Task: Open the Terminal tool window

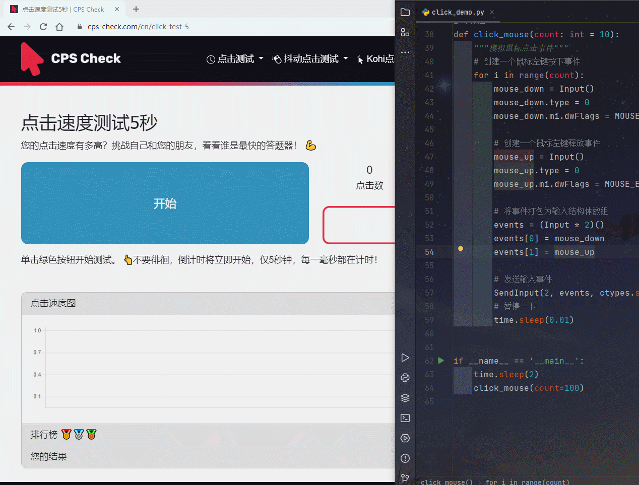Action: pyautogui.click(x=405, y=418)
